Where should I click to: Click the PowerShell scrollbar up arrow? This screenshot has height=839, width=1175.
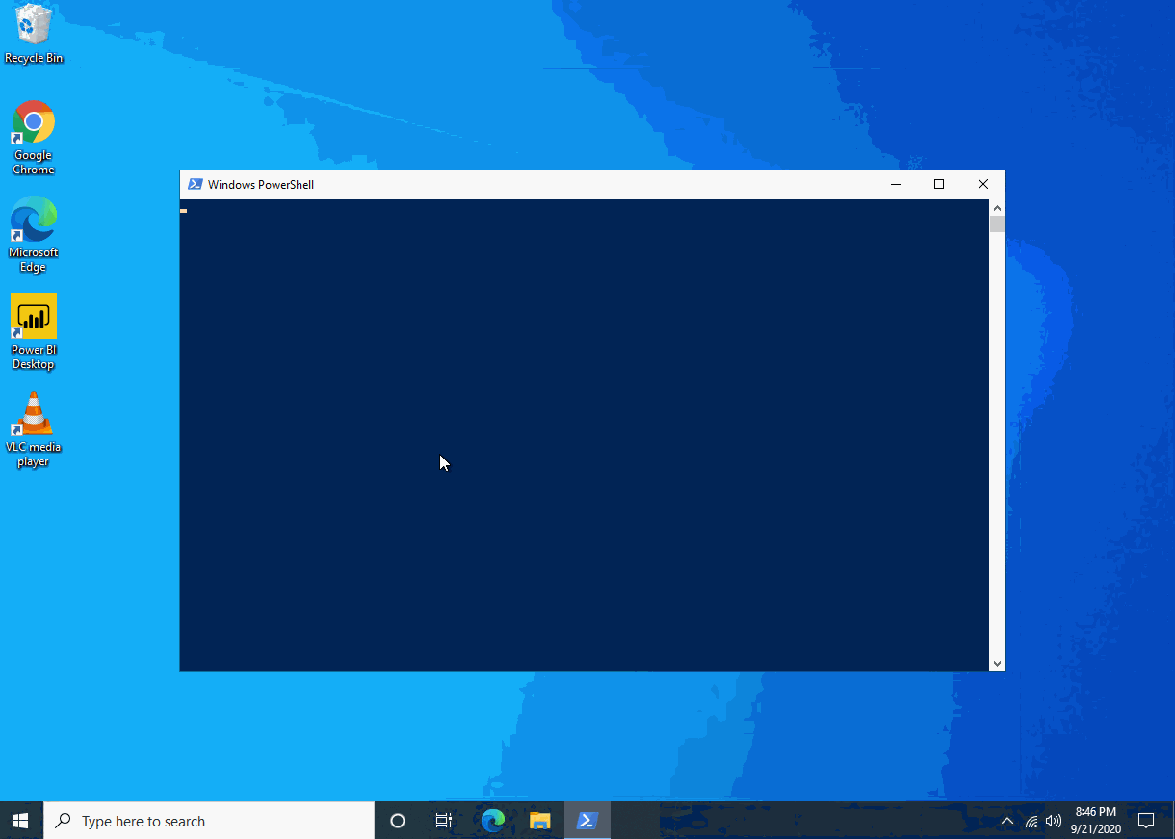997,208
